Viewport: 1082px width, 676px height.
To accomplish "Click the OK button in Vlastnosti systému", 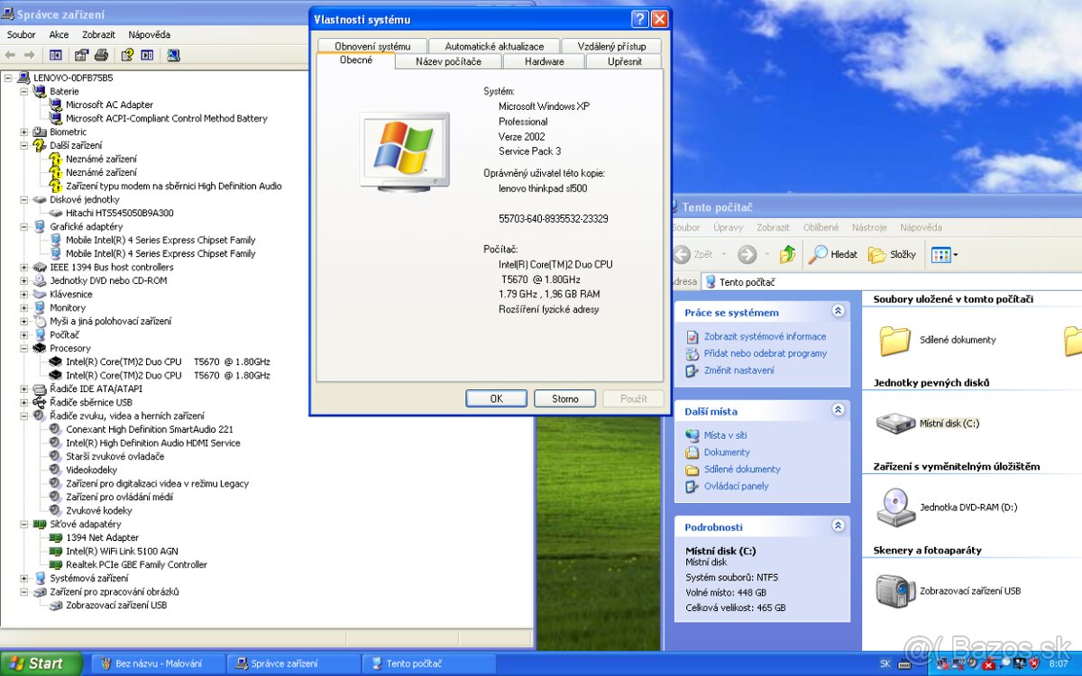I will [496, 397].
